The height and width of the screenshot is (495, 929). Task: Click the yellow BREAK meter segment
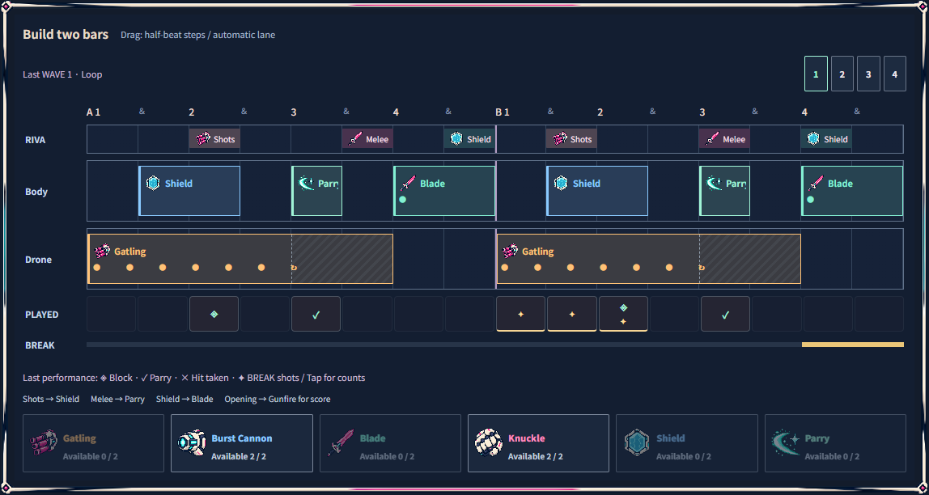tap(853, 345)
